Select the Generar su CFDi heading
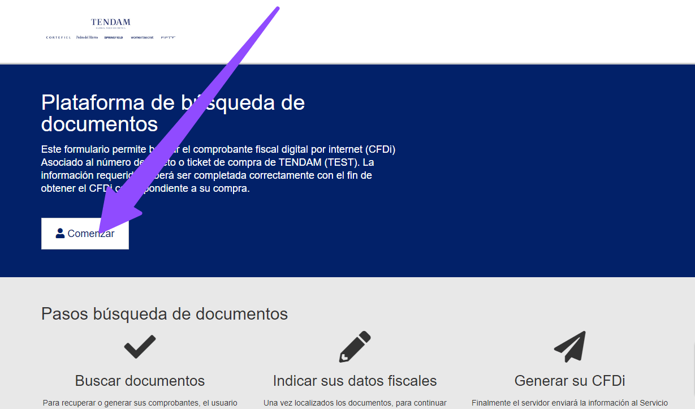Image resolution: width=695 pixels, height=409 pixels. point(569,380)
